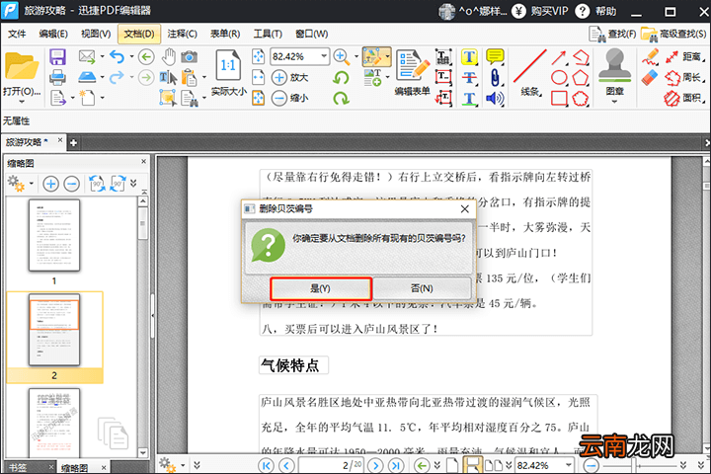711x474 pixels.
Task: Open the 视图(V) menu
Action: (x=96, y=34)
